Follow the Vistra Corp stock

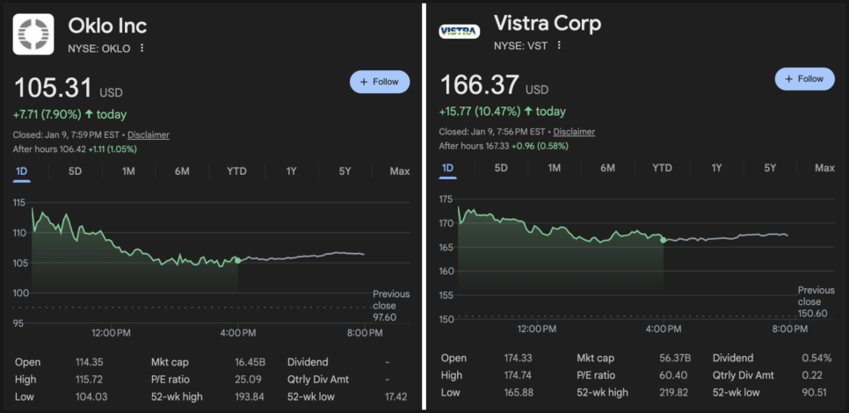point(804,79)
